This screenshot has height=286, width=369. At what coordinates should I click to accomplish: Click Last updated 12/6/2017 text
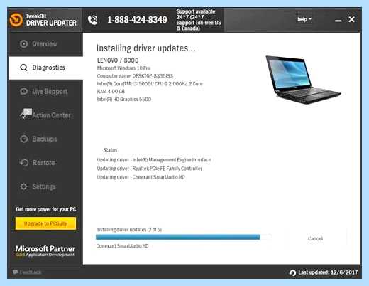[x=328, y=272]
